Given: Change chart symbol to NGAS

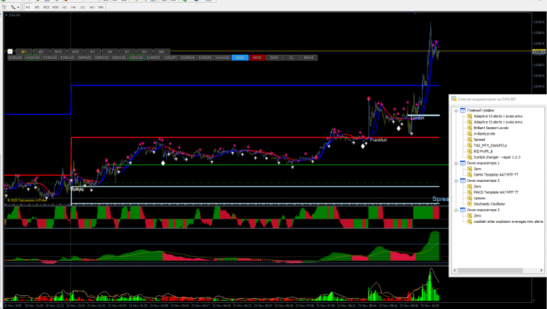Looking at the screenshot, I should tap(309, 57).
